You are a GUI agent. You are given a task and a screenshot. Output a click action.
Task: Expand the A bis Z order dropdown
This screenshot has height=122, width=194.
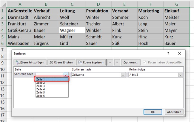[180, 75]
